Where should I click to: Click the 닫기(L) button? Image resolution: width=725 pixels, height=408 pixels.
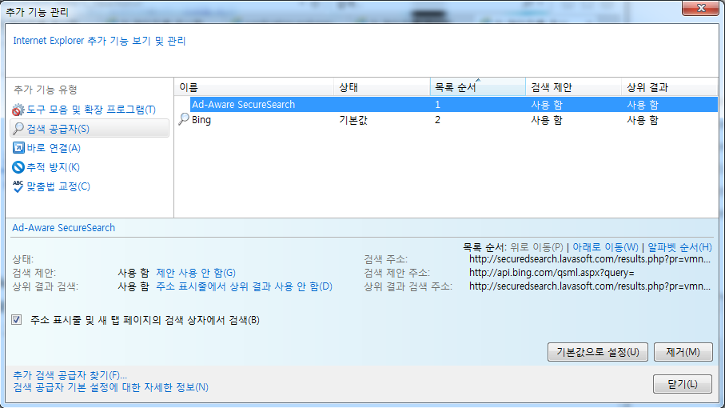[x=683, y=384]
